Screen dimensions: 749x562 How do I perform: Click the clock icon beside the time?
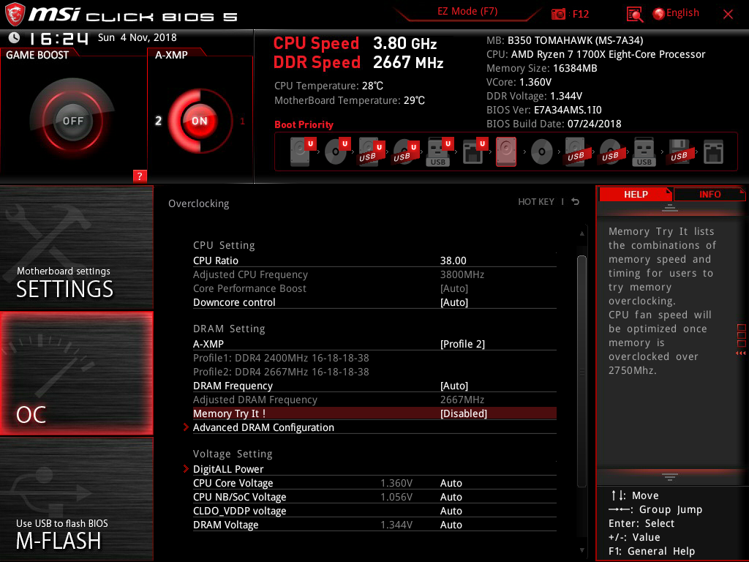(x=15, y=37)
